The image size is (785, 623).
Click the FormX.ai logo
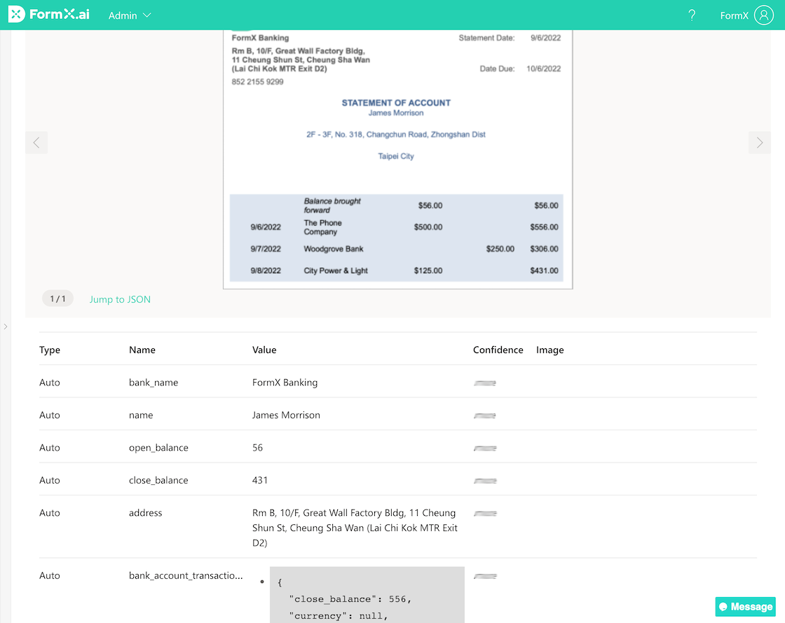(49, 15)
